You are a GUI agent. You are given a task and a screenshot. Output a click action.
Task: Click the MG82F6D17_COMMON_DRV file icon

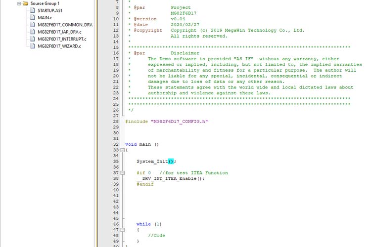tap(32, 24)
